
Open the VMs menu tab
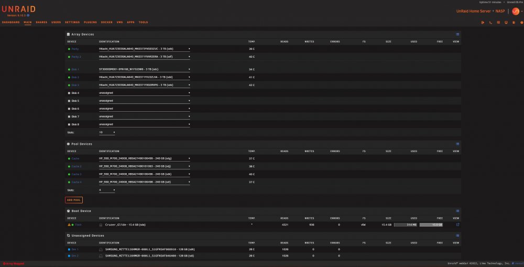119,23
